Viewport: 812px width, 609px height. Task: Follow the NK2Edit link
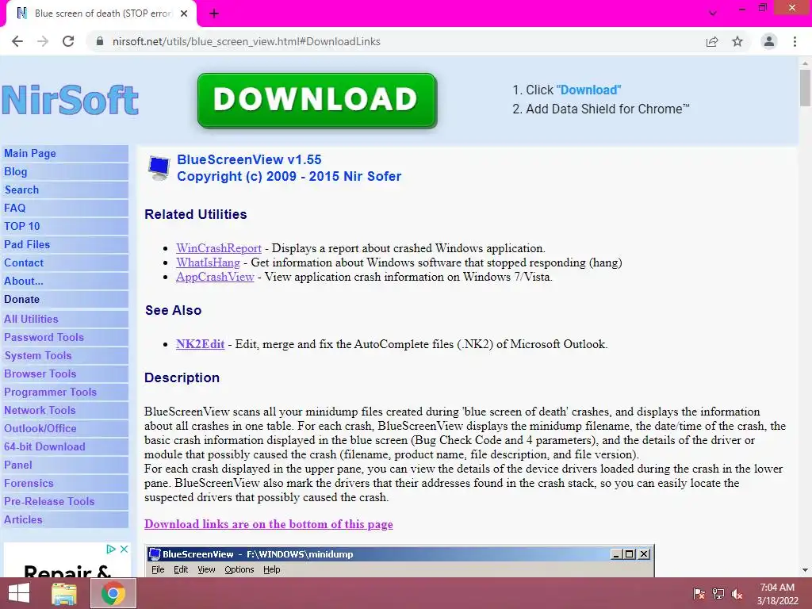point(200,344)
